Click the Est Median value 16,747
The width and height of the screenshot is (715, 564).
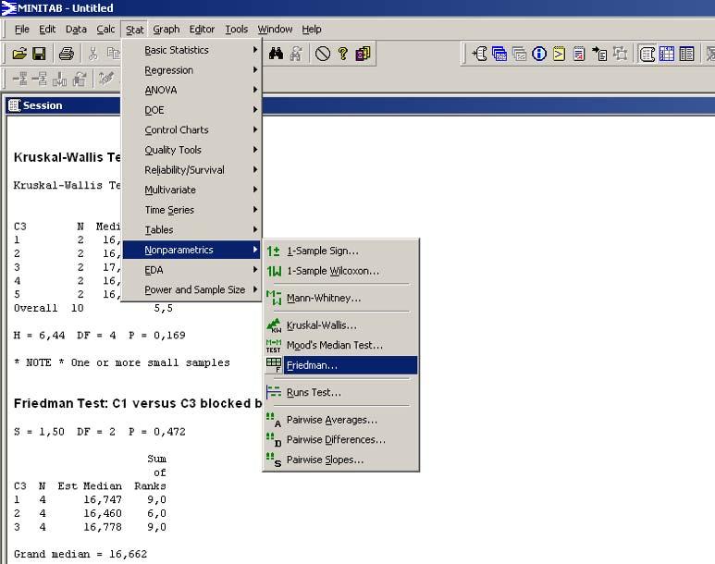103,499
